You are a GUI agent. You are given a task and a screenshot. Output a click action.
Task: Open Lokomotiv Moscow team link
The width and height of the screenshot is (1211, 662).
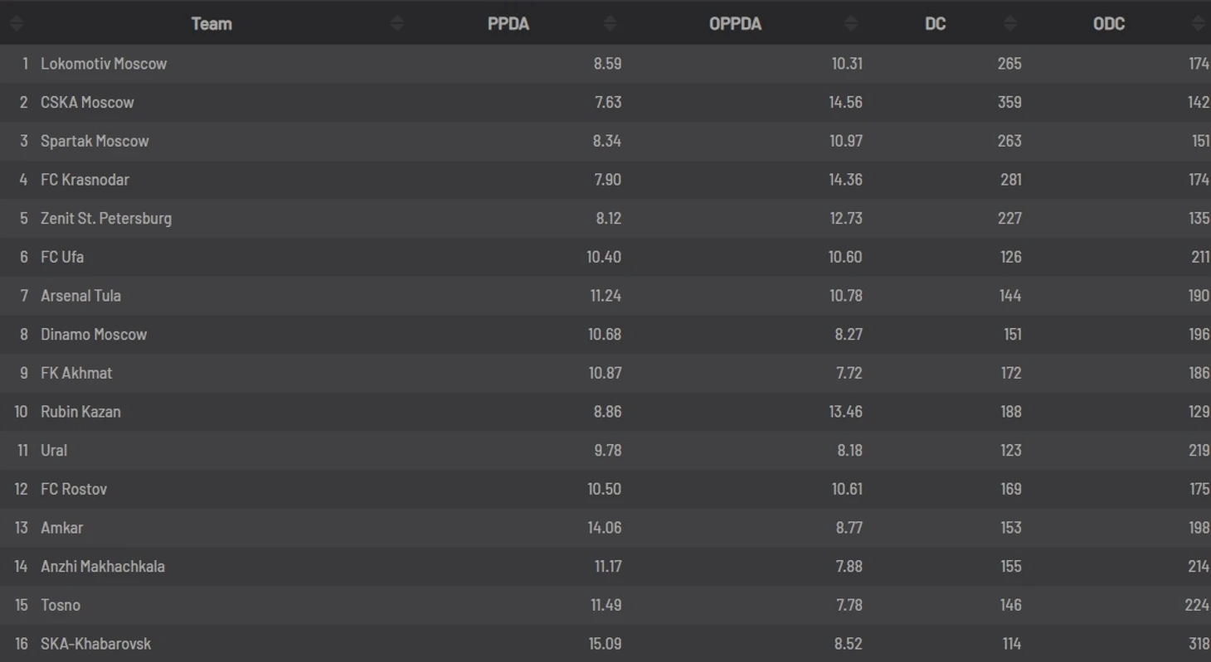pos(104,64)
